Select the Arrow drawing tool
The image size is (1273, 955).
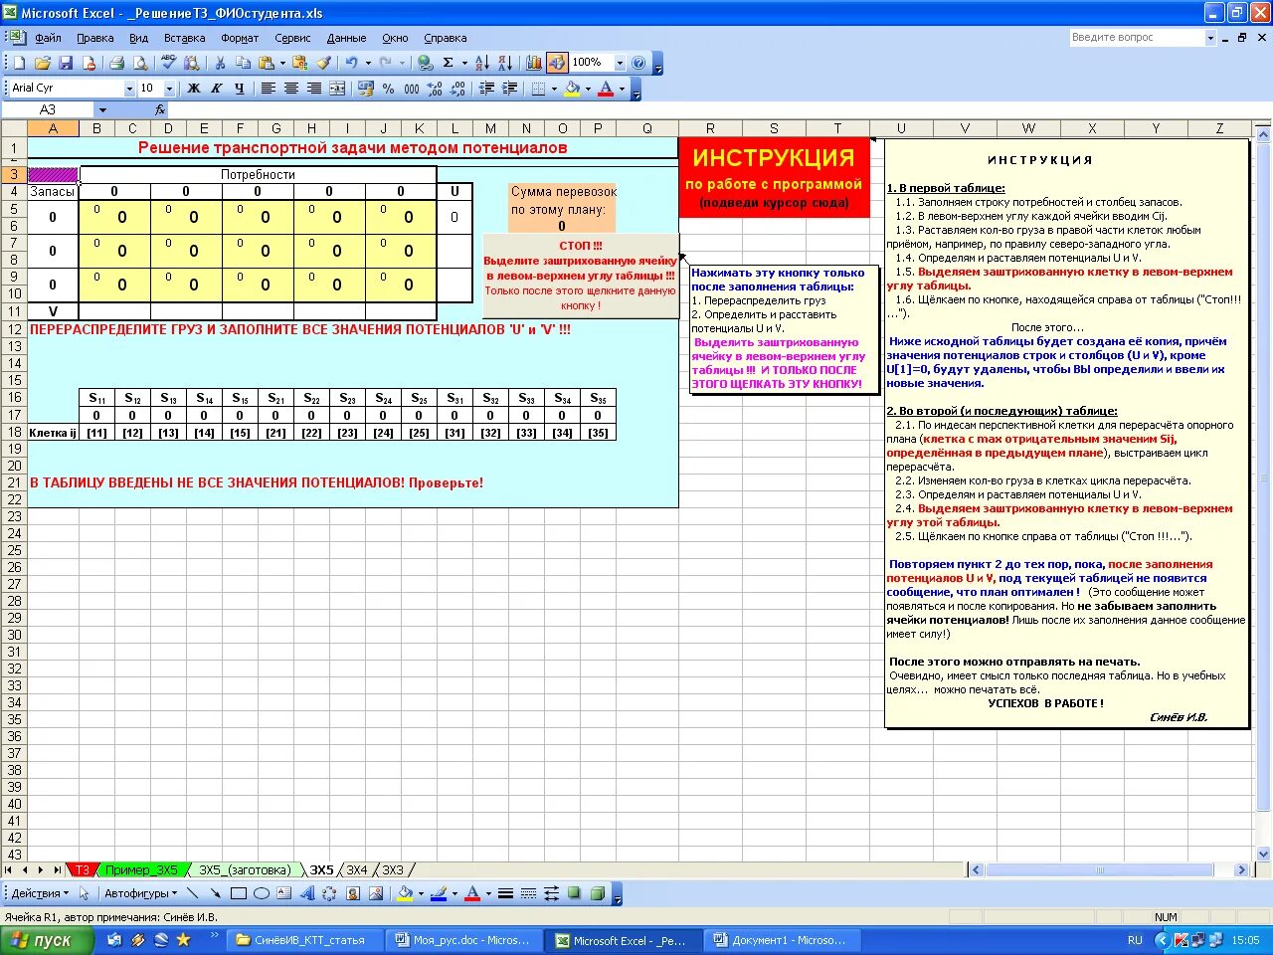click(215, 893)
